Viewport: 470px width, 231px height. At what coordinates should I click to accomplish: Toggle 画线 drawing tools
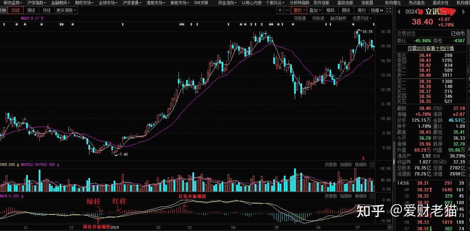[346, 10]
